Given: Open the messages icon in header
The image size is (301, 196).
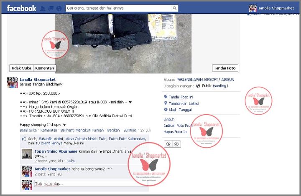Looking at the screenshot, I should (51, 8).
